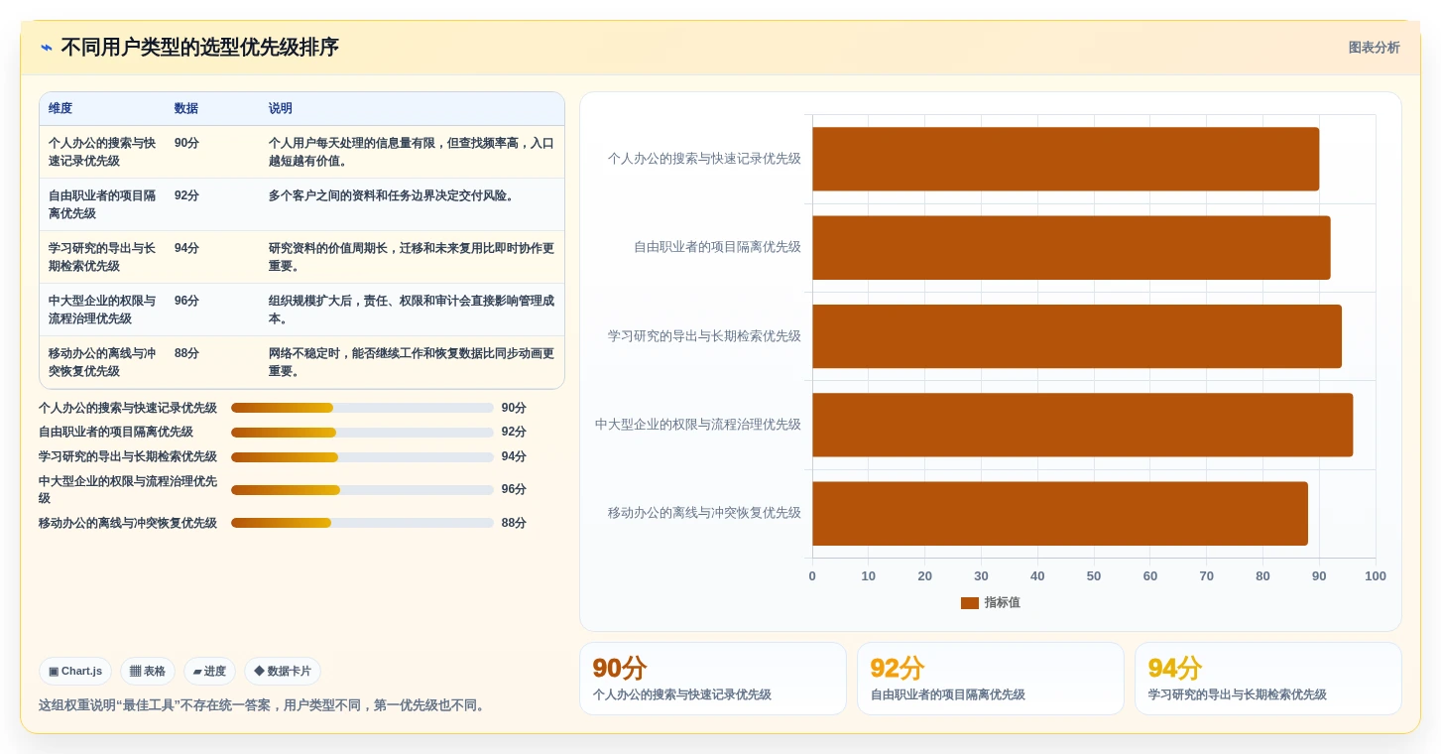Click table cell 中大型企业的权限与流程治理优先级

pyautogui.click(x=102, y=310)
